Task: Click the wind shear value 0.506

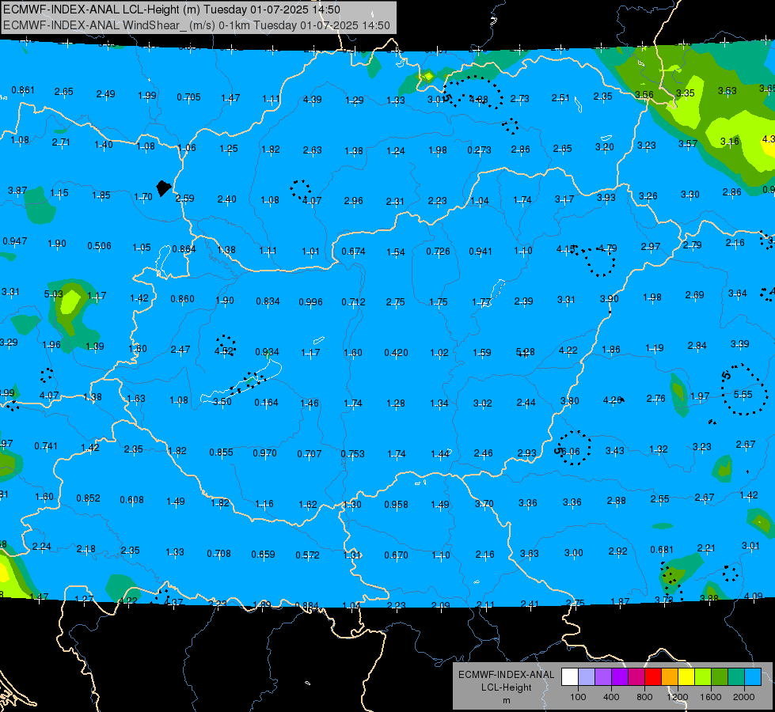Action: [99, 245]
